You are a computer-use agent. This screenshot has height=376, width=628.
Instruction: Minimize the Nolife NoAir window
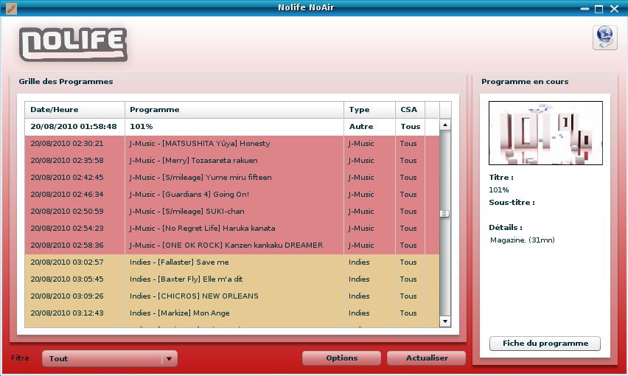pyautogui.click(x=585, y=9)
